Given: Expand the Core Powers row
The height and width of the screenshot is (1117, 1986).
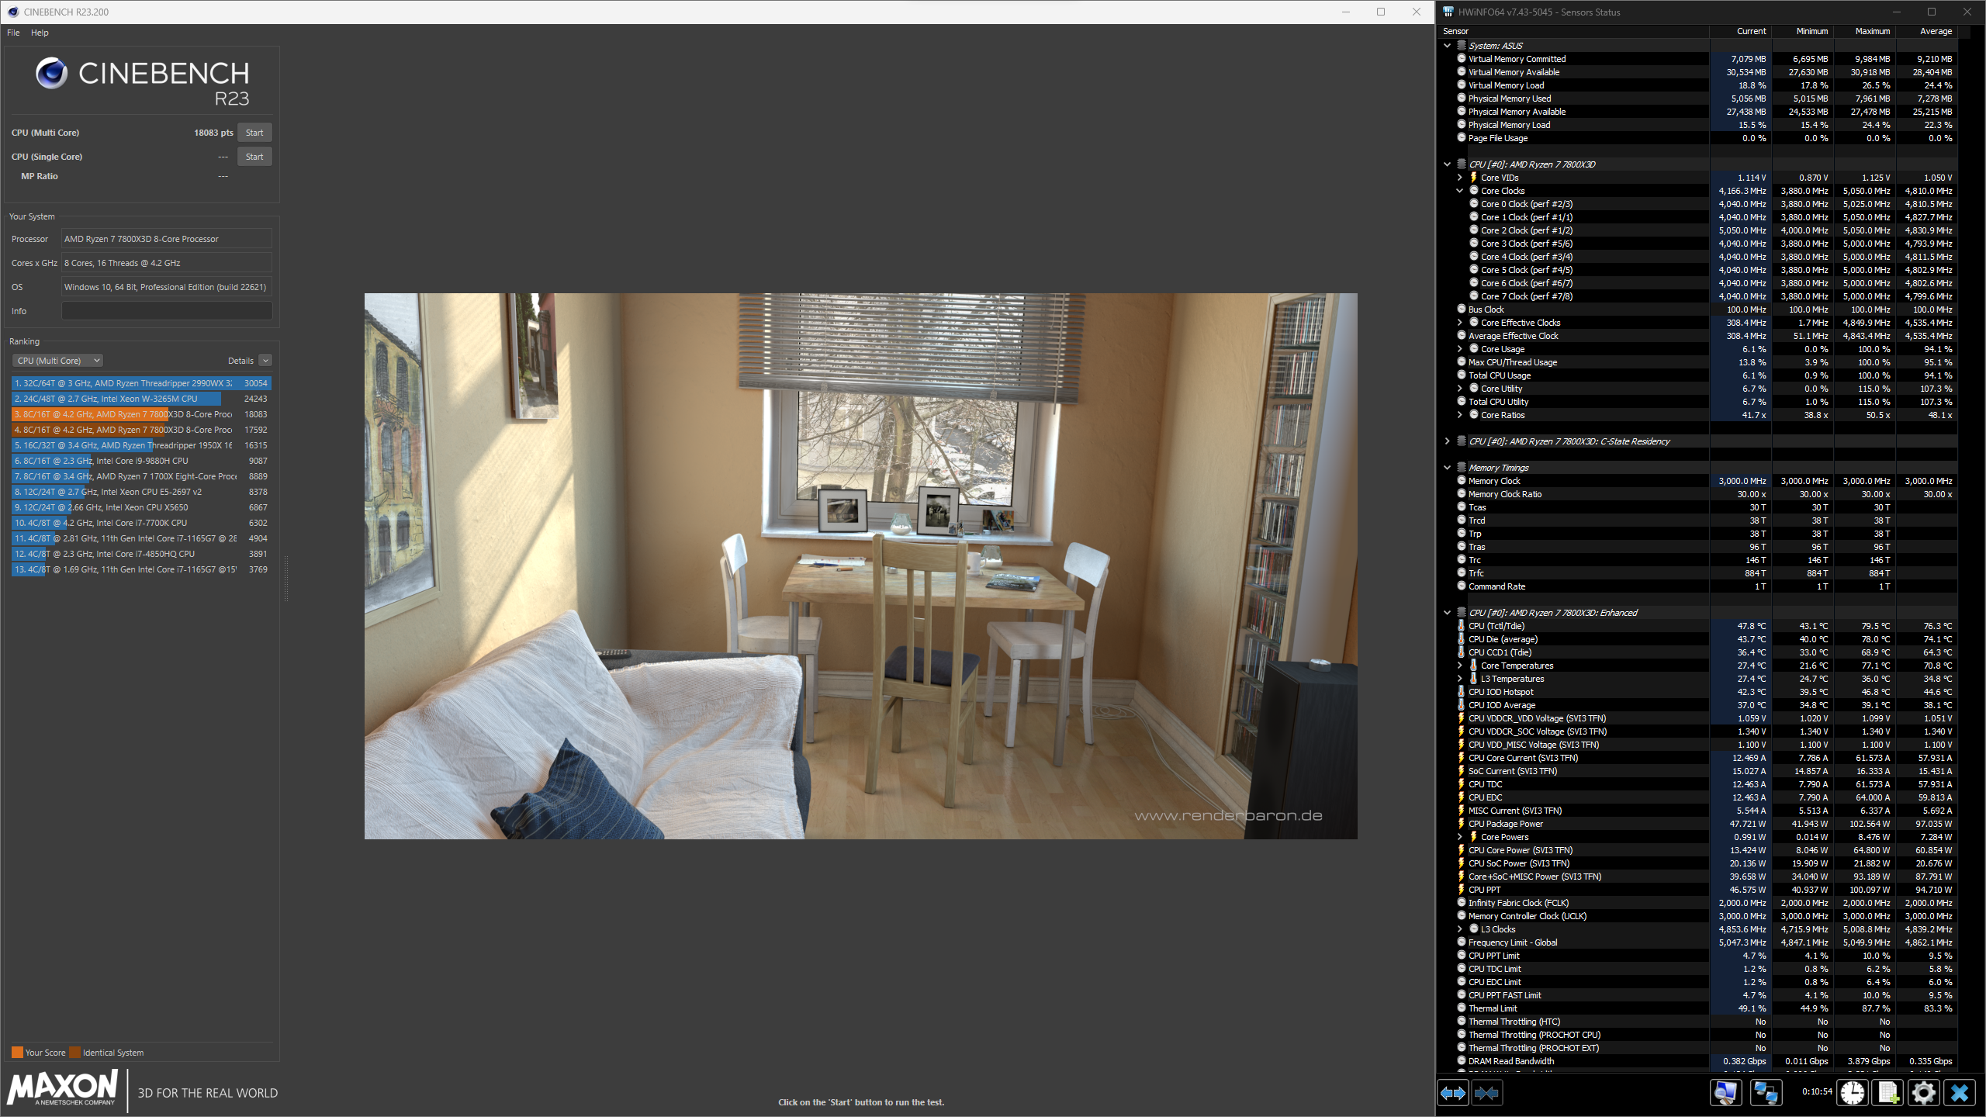Looking at the screenshot, I should click(x=1460, y=837).
